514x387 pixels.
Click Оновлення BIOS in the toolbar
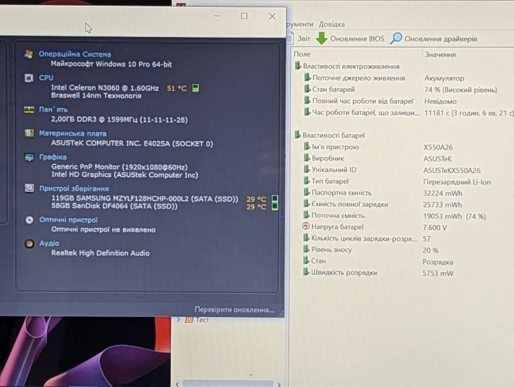click(x=350, y=38)
